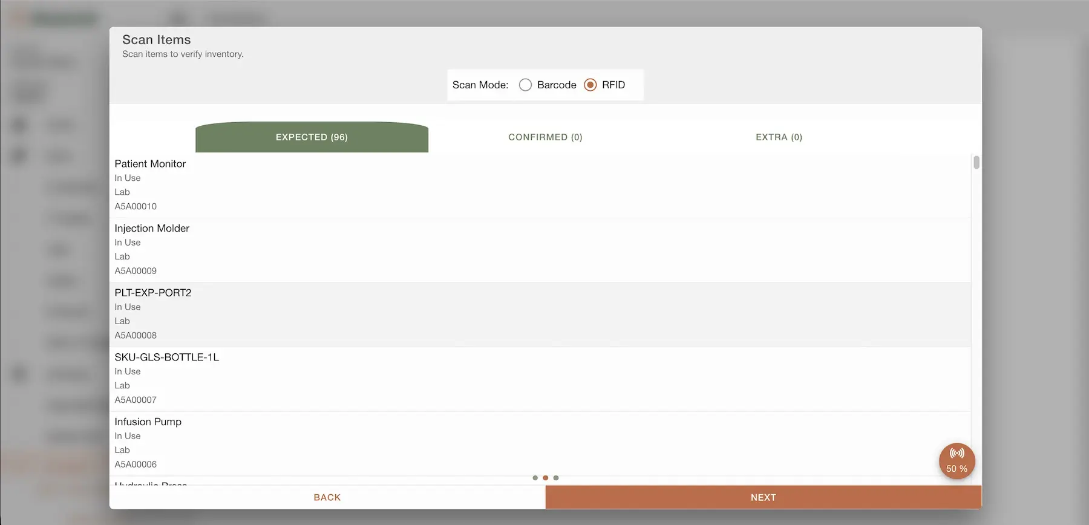Click the first page indicator dot

[535, 478]
